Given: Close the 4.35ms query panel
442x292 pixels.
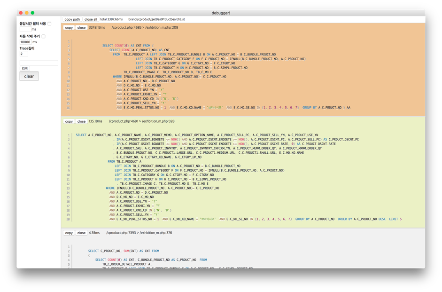Looking at the screenshot, I should click(81, 233).
